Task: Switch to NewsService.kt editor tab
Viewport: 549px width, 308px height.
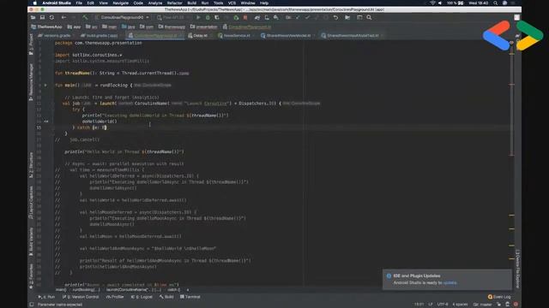Action: coord(234,36)
